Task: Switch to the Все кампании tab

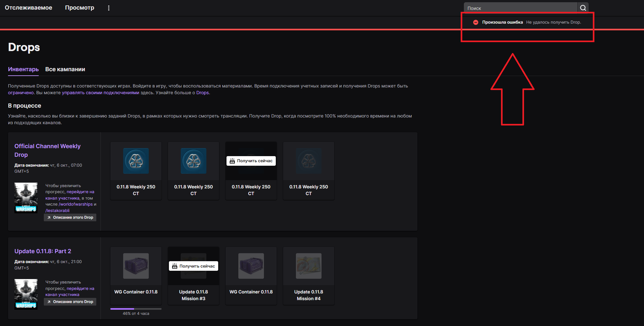Action: (65, 69)
